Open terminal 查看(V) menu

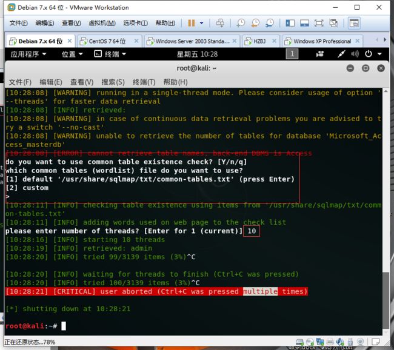coord(82,82)
